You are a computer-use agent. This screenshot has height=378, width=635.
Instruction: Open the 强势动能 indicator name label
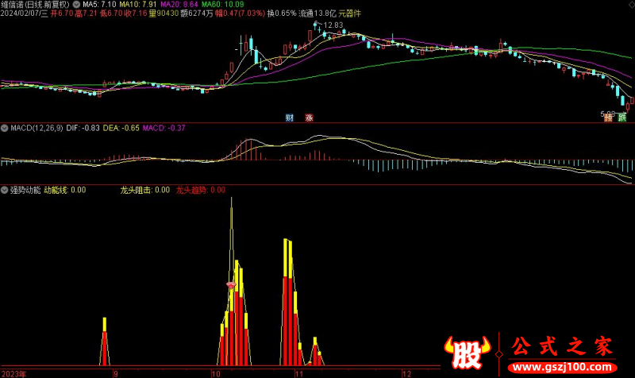25,191
